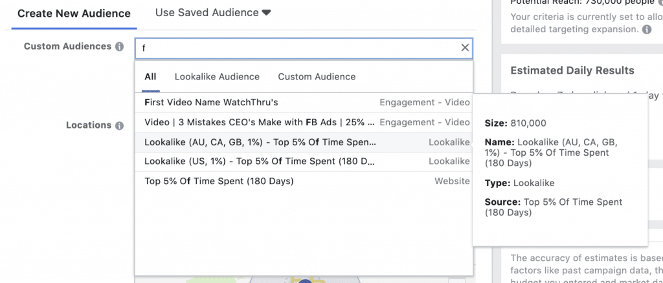Viewport: 663px width, 283px height.
Task: Open the Create New Audience tab
Action: pos(74,13)
